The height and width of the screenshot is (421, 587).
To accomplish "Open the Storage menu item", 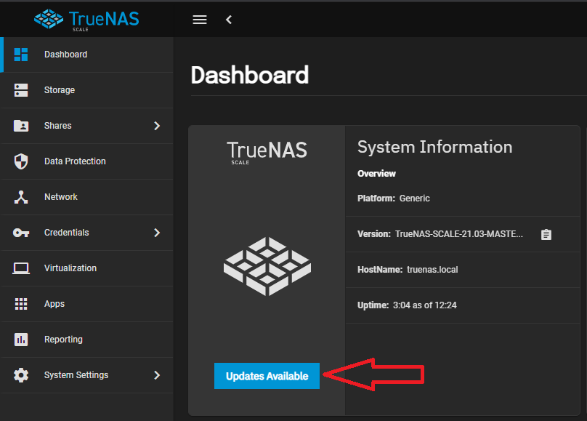I will (87, 90).
